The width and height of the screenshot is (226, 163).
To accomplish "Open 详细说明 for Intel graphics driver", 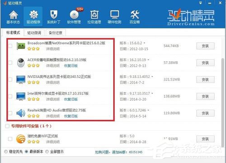I will [53, 100].
